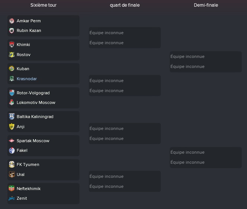Click the Rubin Kazan club crest
This screenshot has height=209, width=247.
12,30
